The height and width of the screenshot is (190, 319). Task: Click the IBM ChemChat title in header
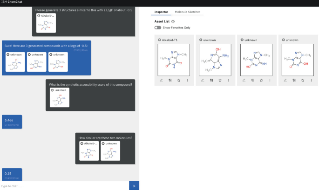[12, 2]
